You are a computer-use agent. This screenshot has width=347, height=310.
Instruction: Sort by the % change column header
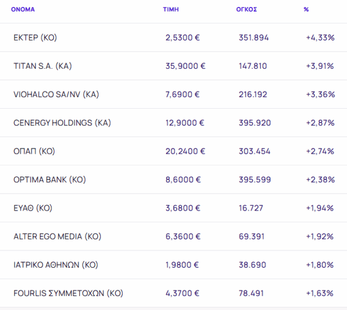(x=306, y=9)
